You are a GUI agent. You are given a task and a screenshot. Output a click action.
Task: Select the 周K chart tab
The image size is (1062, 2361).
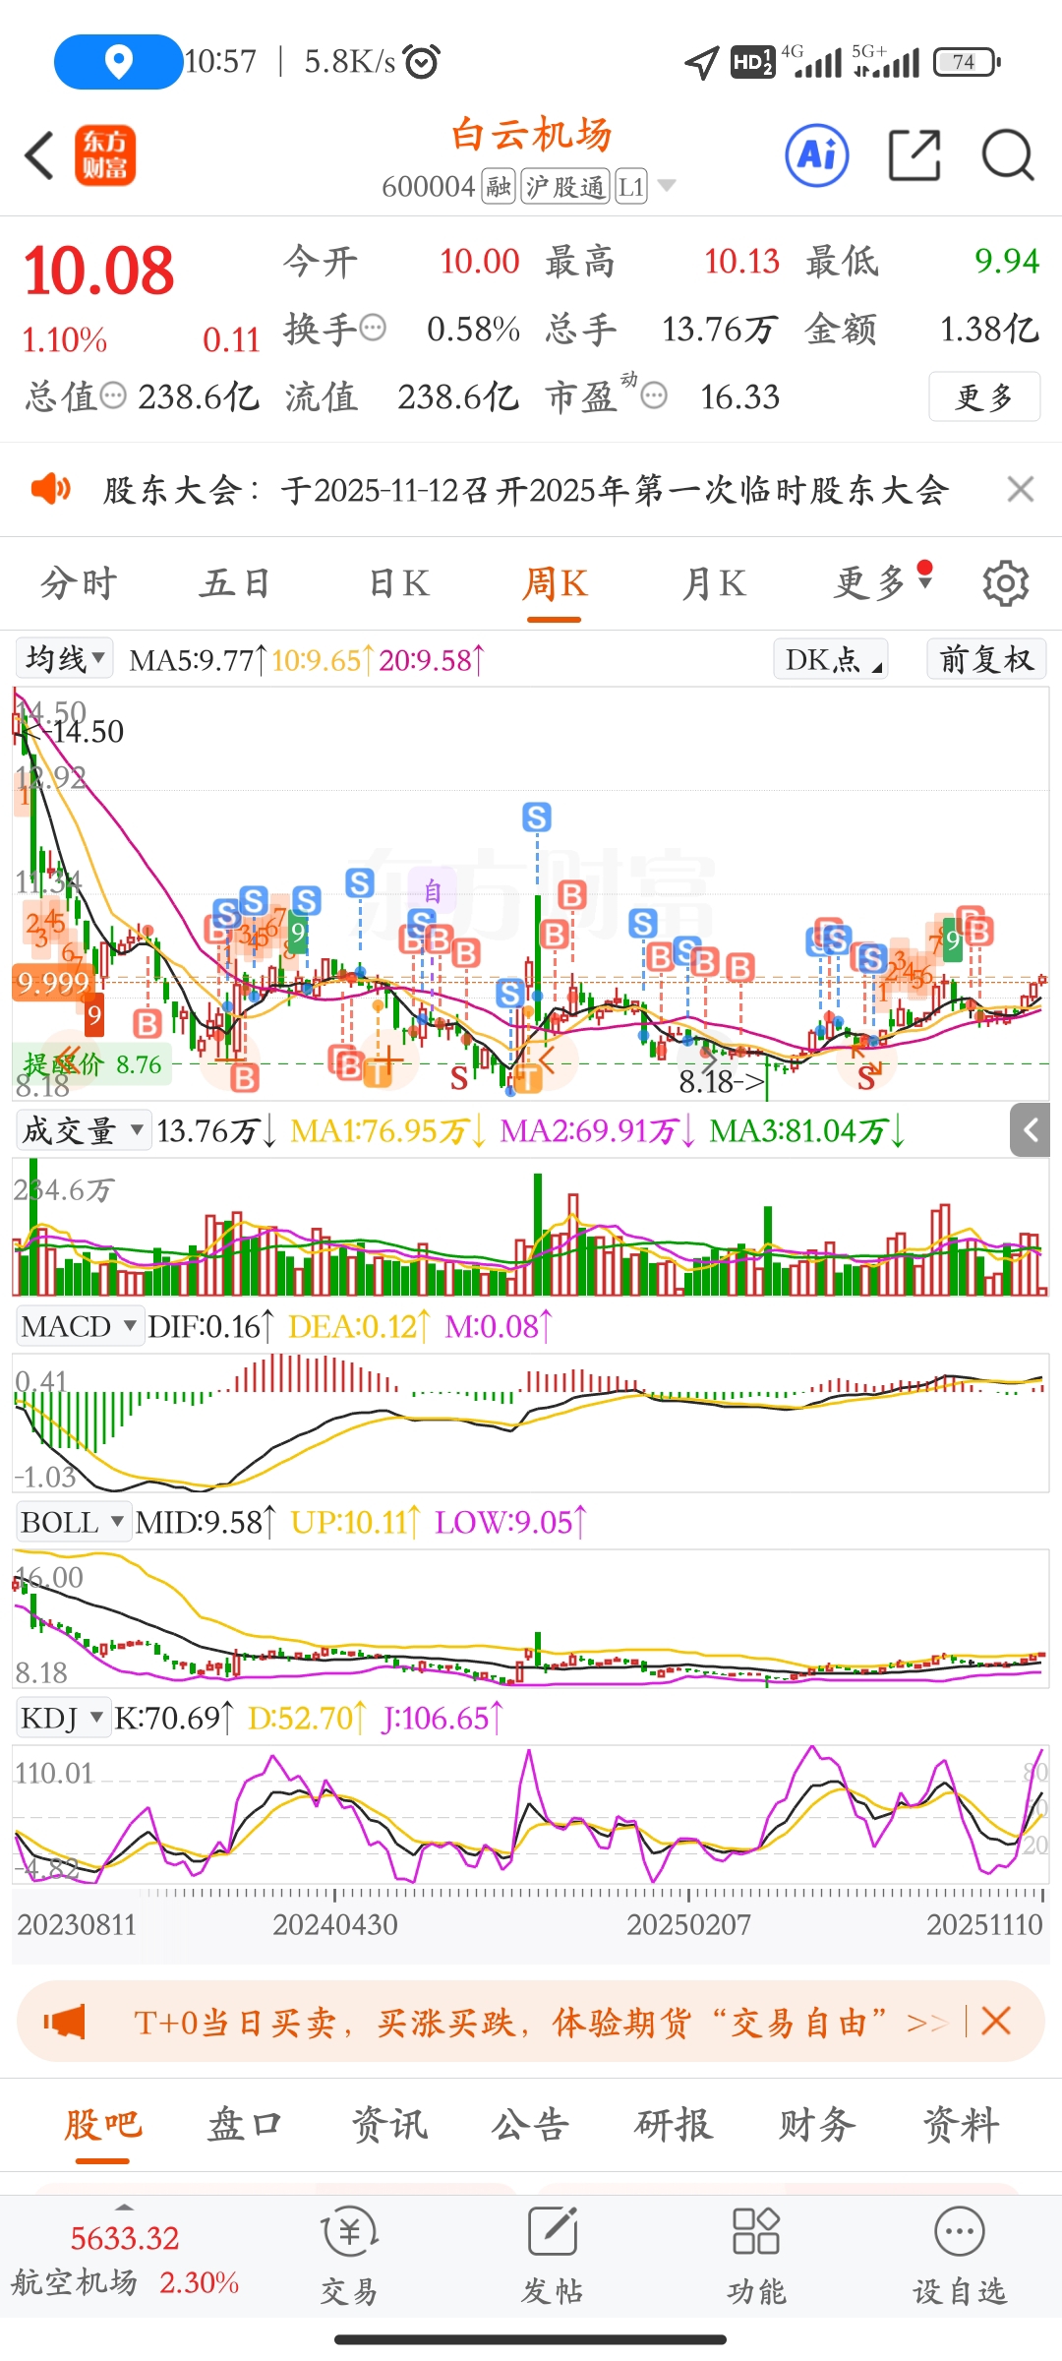click(x=555, y=583)
